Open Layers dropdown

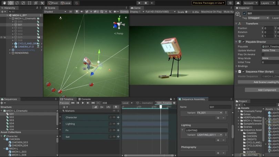[268, 3]
